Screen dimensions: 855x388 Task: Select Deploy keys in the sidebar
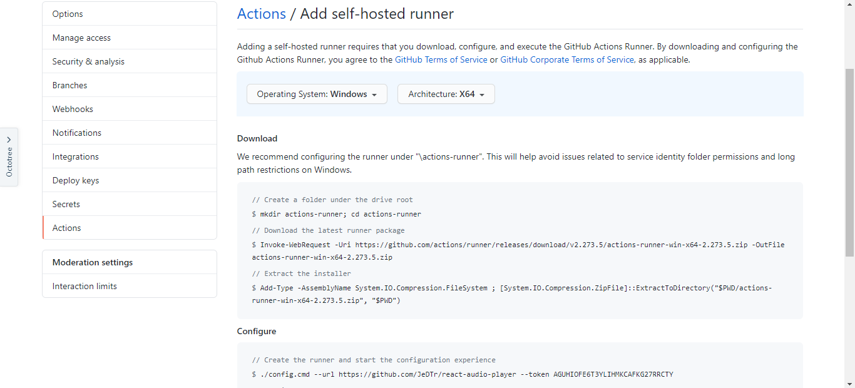click(x=76, y=180)
